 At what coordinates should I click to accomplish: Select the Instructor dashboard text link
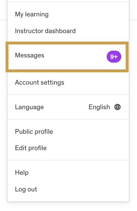click(45, 31)
